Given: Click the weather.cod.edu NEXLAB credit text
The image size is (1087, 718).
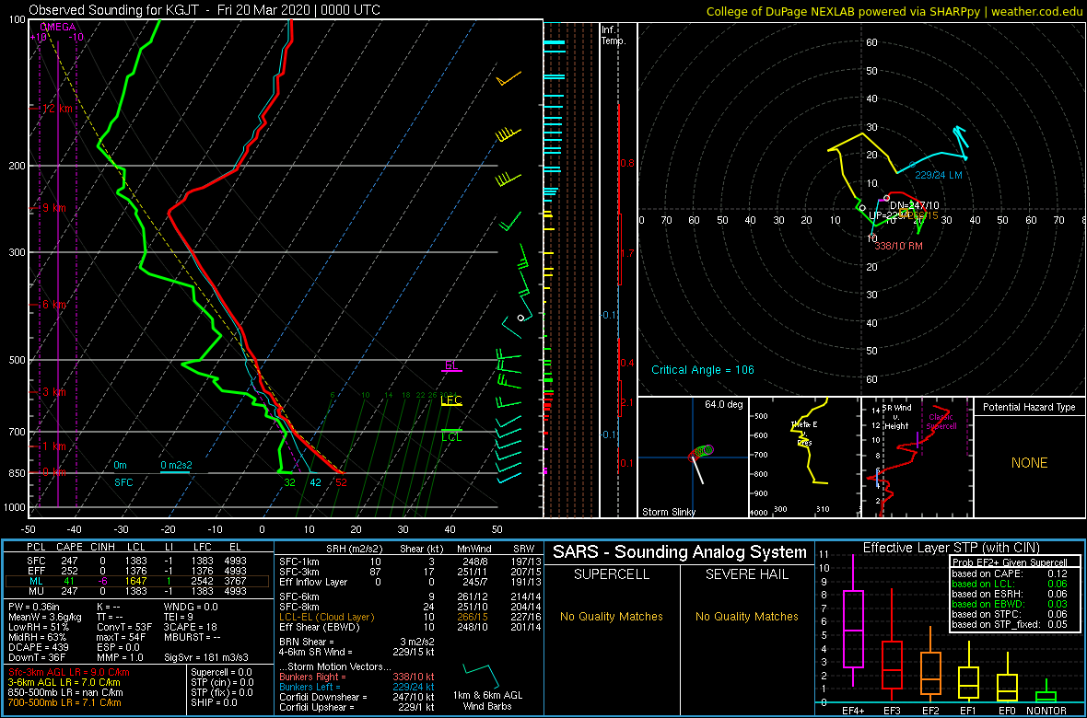Looking at the screenshot, I should tap(894, 10).
